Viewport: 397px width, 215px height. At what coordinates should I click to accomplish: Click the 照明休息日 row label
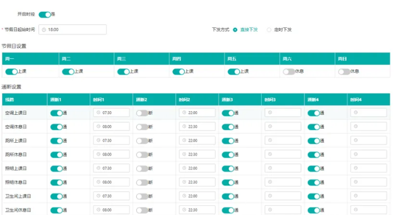16,182
